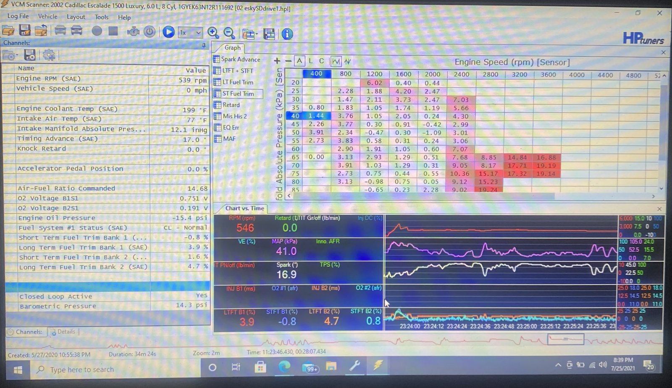672x388 pixels.
Task: Click table horizontal scrollbar right arrow
Action: [x=654, y=196]
